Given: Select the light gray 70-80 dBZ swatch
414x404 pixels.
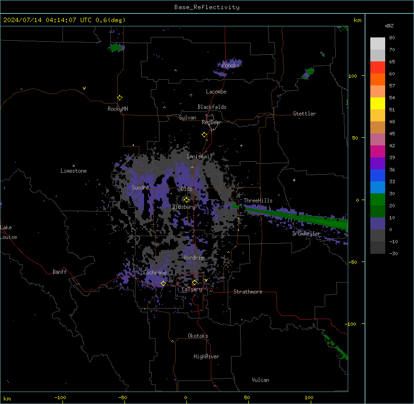Looking at the screenshot, I should [377, 44].
